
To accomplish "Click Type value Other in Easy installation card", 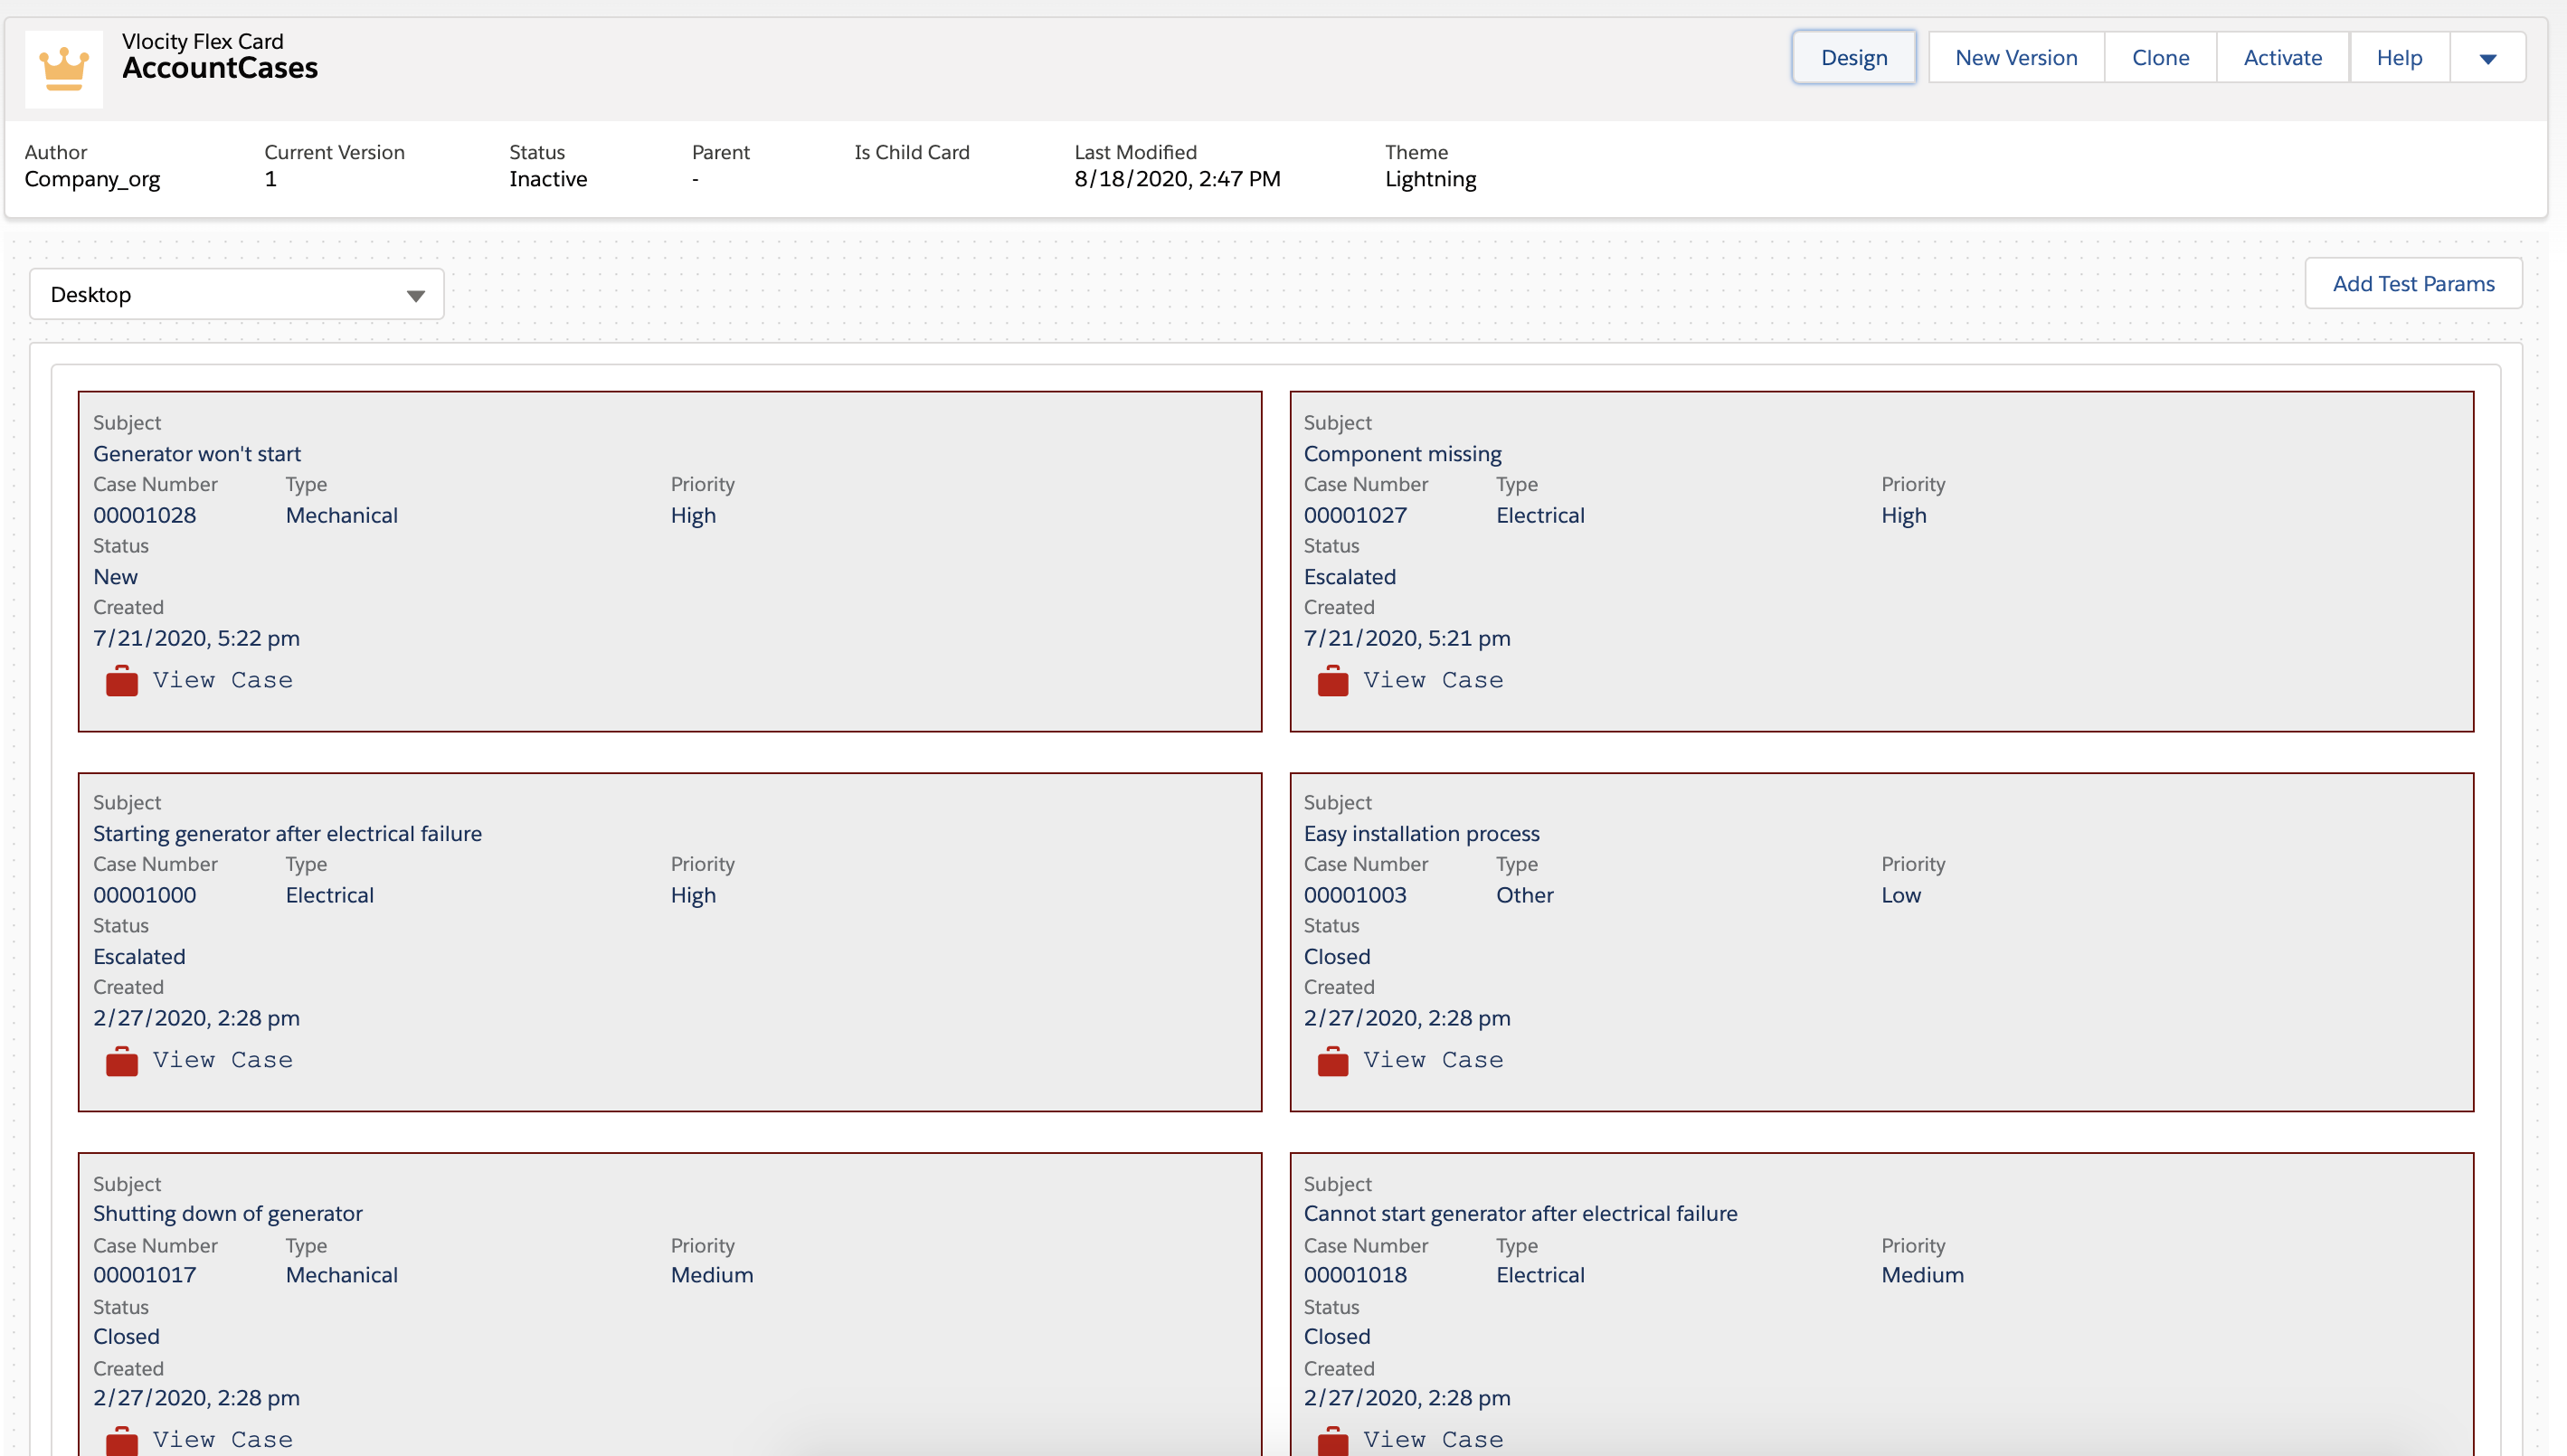I will click(x=1525, y=896).
